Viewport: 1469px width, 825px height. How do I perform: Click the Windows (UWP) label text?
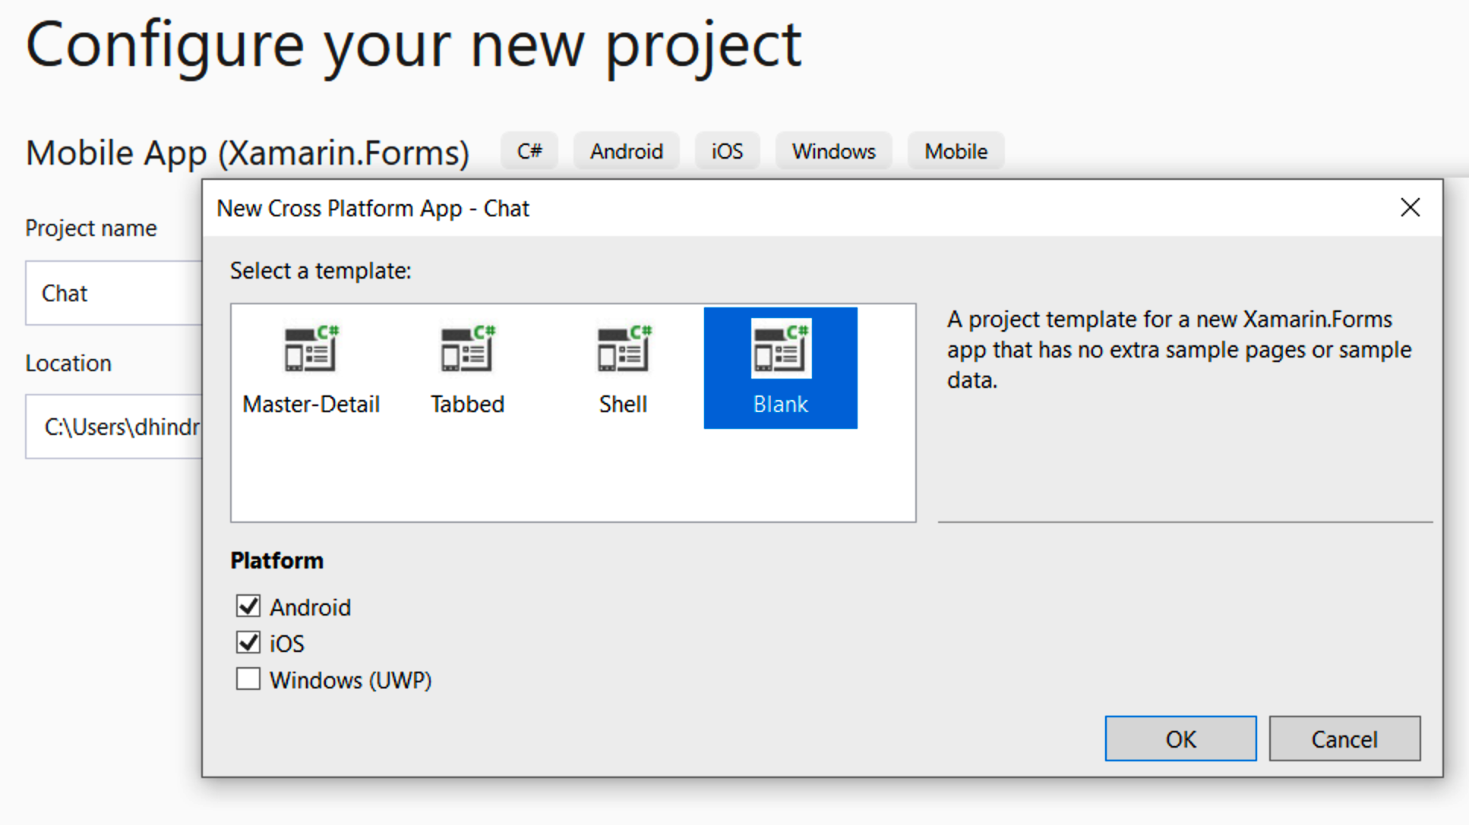tap(351, 680)
